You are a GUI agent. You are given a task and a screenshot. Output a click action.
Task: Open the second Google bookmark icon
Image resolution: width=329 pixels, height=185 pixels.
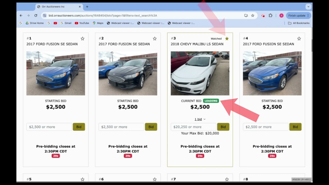(x=49, y=23)
